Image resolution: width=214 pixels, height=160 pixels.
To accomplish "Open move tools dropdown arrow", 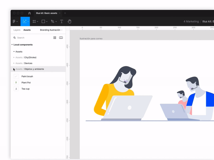I will tap(28, 22).
